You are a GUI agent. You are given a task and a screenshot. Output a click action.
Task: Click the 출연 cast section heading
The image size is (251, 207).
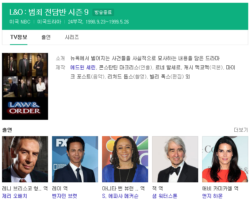7,130
